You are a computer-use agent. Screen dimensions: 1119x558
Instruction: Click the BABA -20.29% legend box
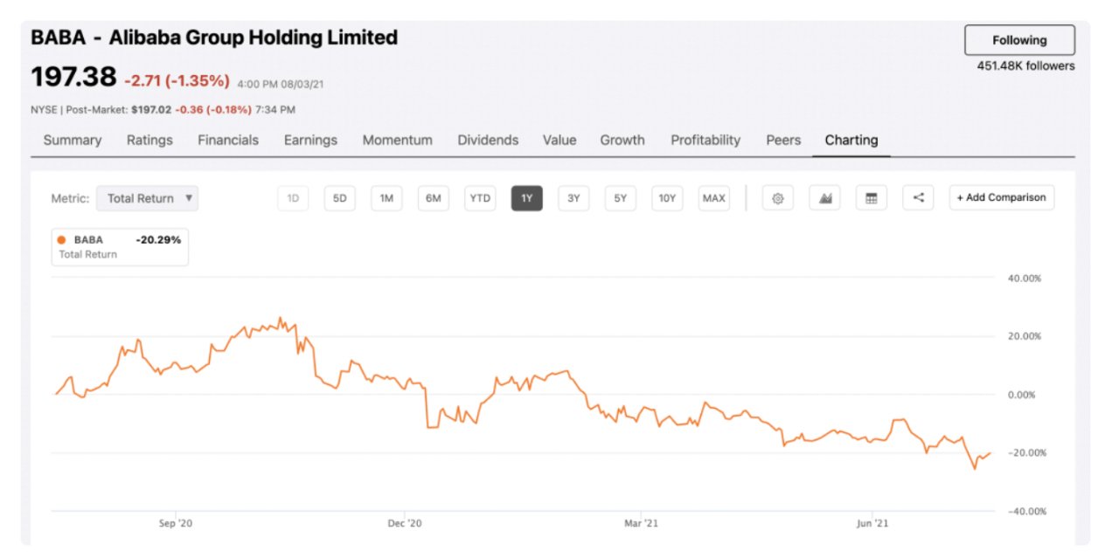click(120, 246)
